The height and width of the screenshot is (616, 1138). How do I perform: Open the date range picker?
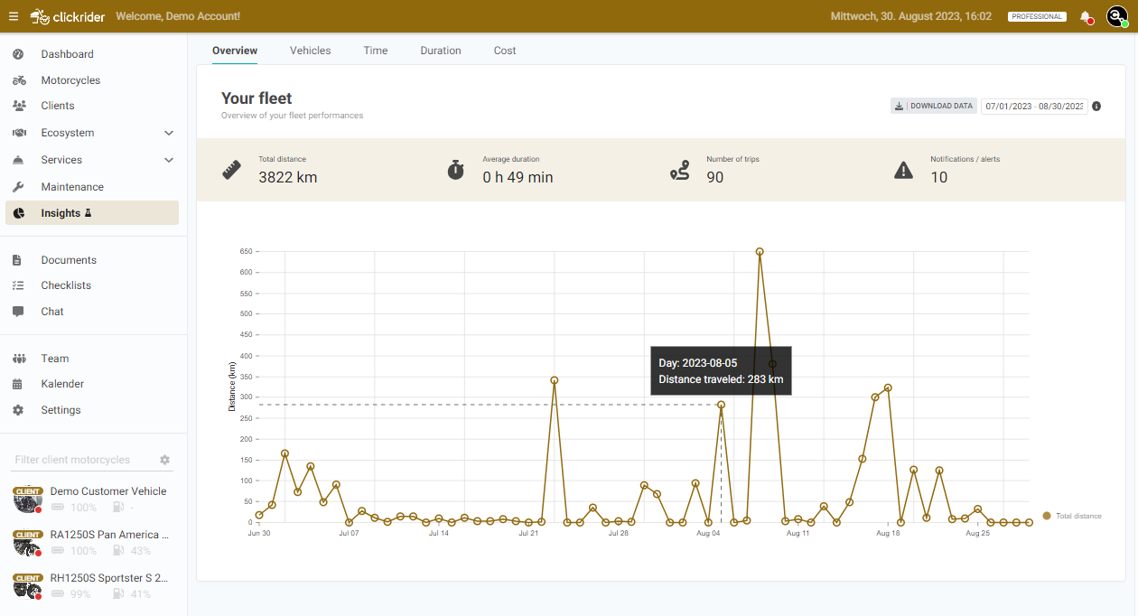pyautogui.click(x=1034, y=106)
